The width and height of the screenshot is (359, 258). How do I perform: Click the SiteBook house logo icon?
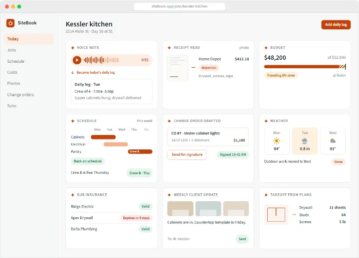[x=10, y=23]
